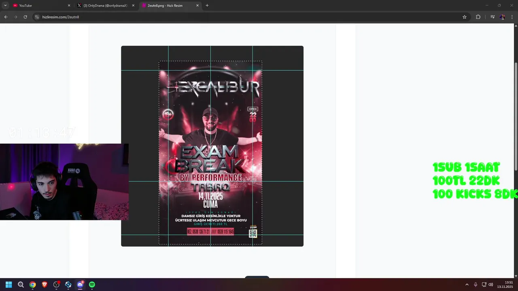Go forward with the browser arrow

pyautogui.click(x=15, y=17)
